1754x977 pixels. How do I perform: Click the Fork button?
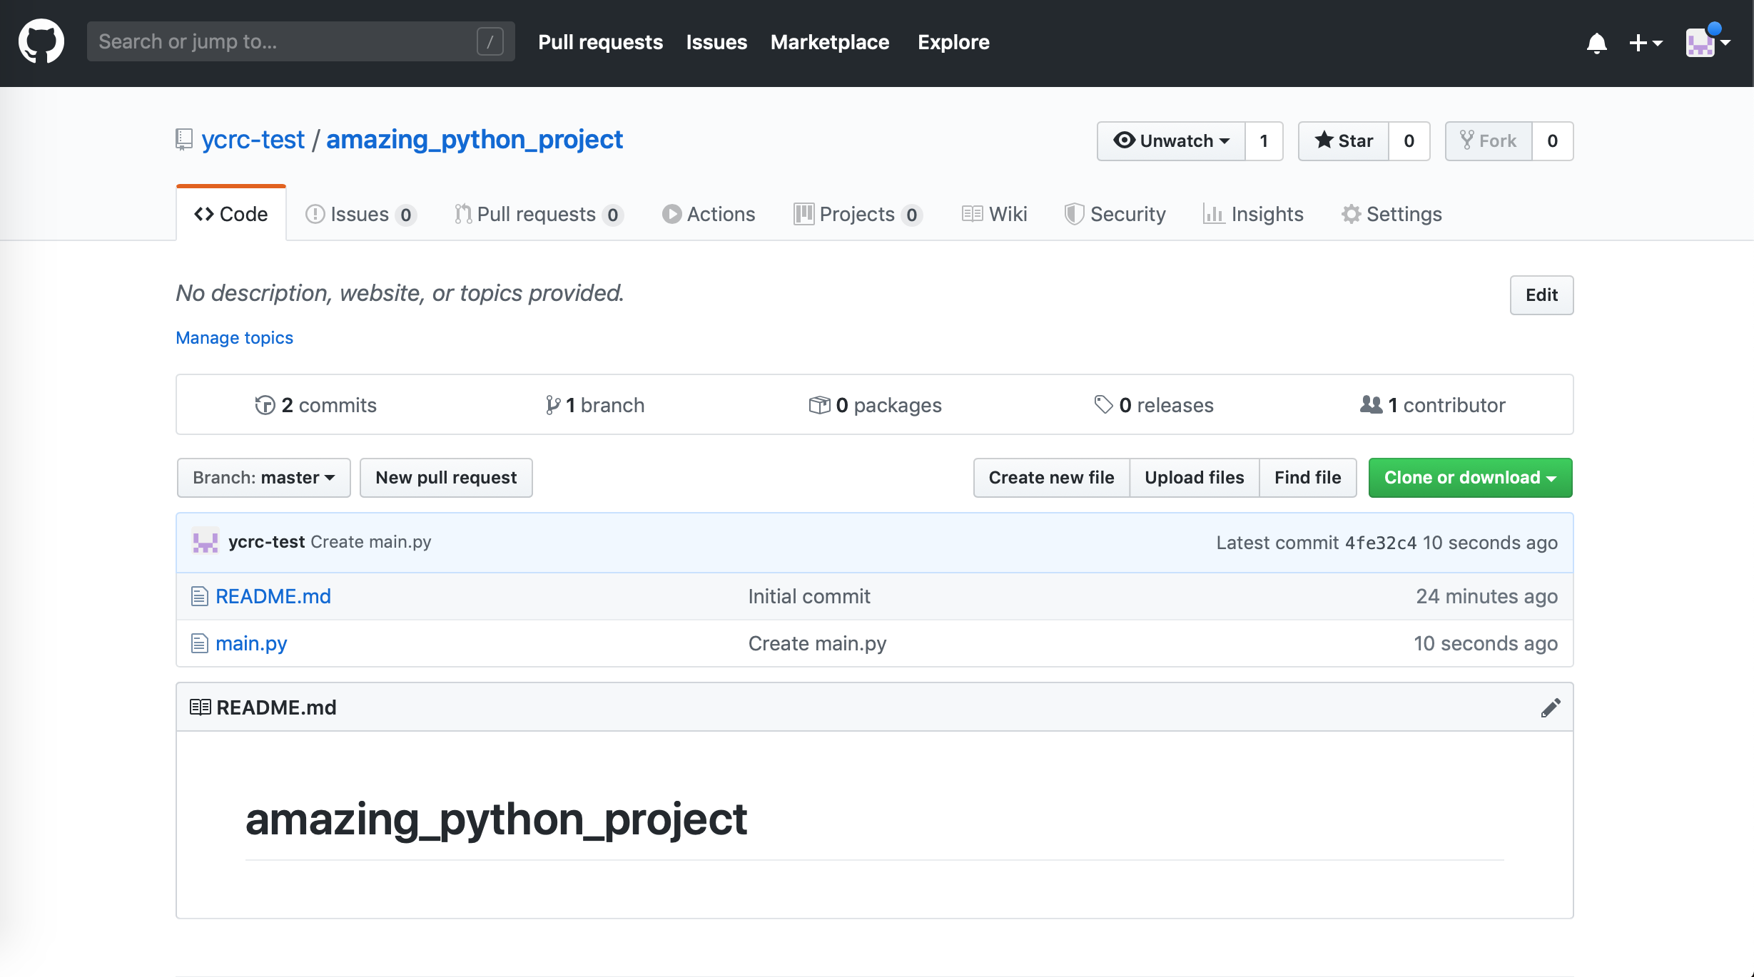(x=1489, y=141)
